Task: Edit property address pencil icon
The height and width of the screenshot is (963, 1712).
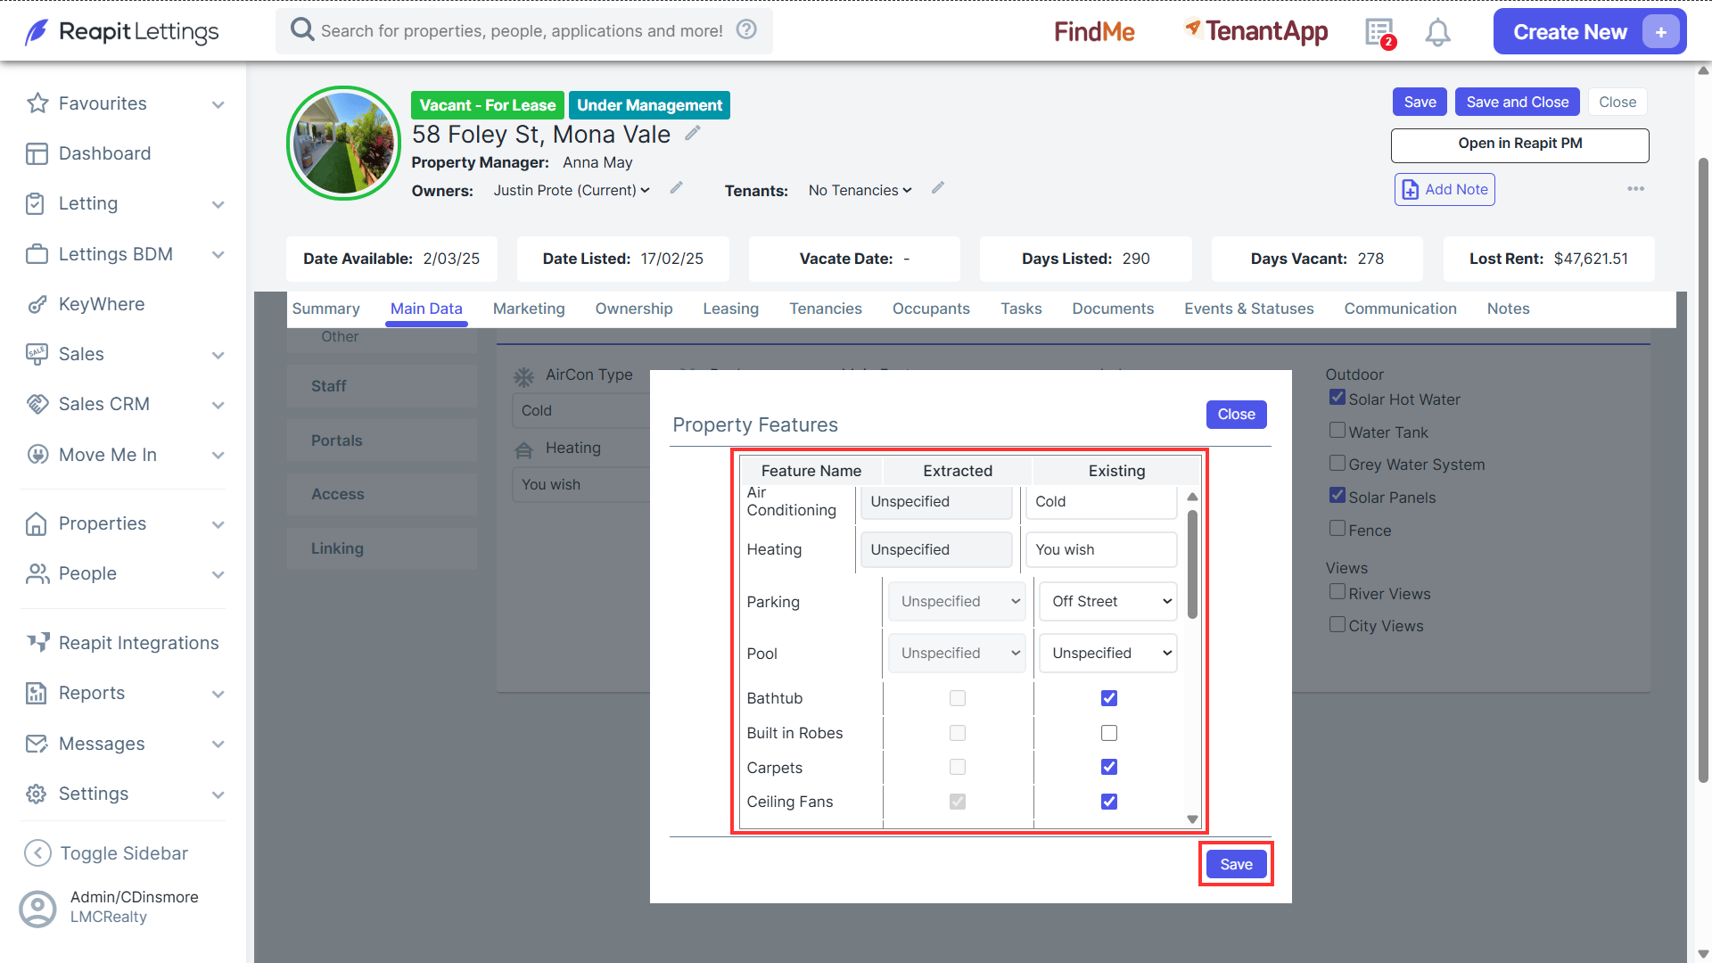Action: [x=693, y=134]
